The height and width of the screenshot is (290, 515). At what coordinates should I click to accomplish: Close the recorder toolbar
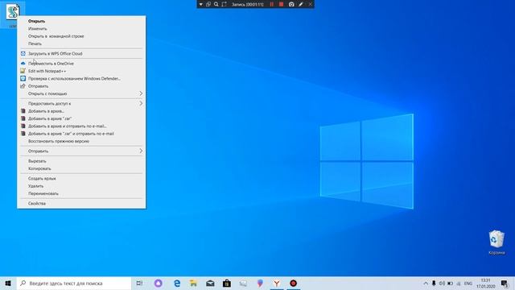(310, 4)
